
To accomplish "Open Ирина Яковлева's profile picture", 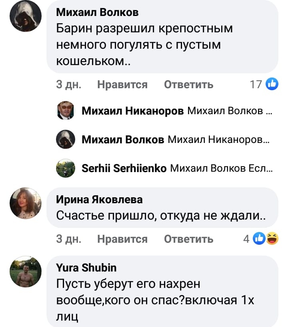I will click(x=26, y=203).
